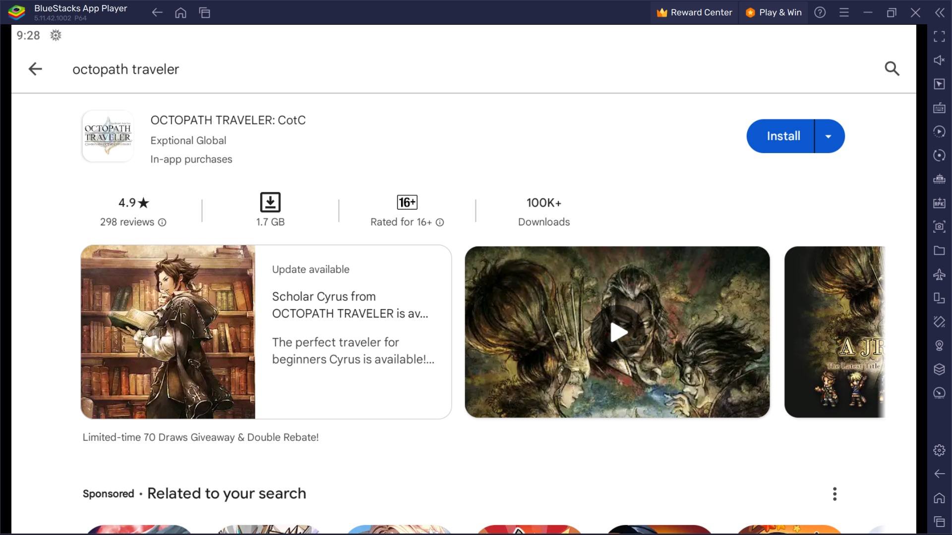Image resolution: width=952 pixels, height=535 pixels.
Task: Click the Install button for OCTOPATH TRAVELER
Action: coord(782,136)
